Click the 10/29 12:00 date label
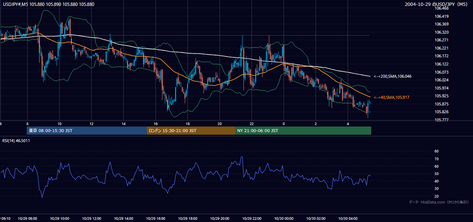The image size is (473, 222). [92, 218]
